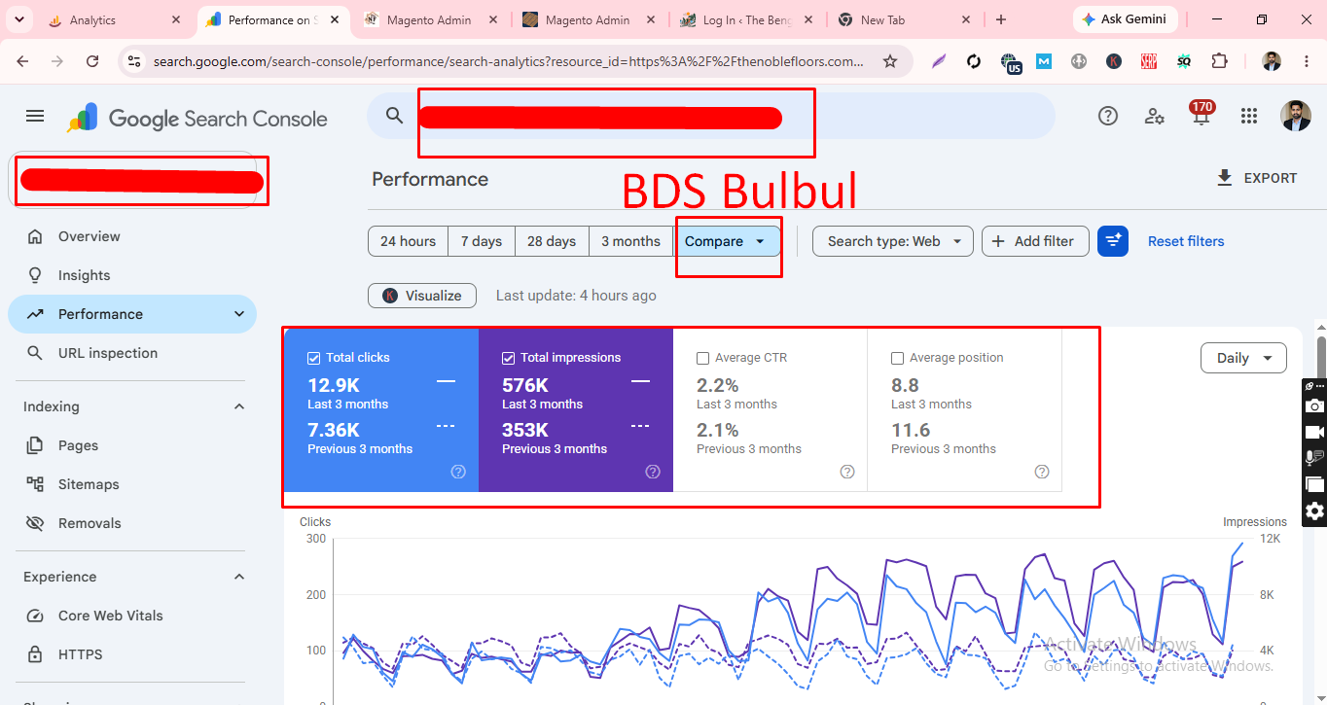The image size is (1327, 705).
Task: Open Users and permissions icon
Action: tap(1155, 117)
